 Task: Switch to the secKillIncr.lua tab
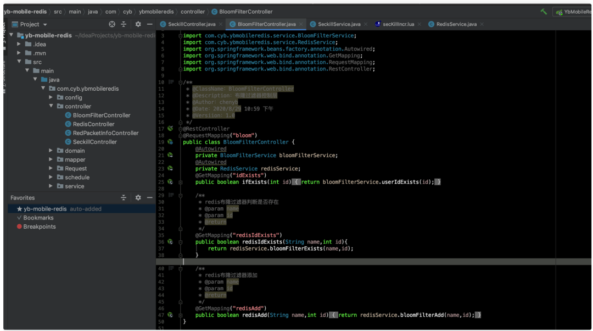pos(398,24)
